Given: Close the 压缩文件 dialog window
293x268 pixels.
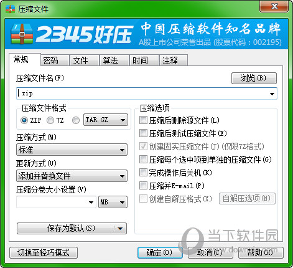Looking at the screenshot, I should (x=274, y=6).
